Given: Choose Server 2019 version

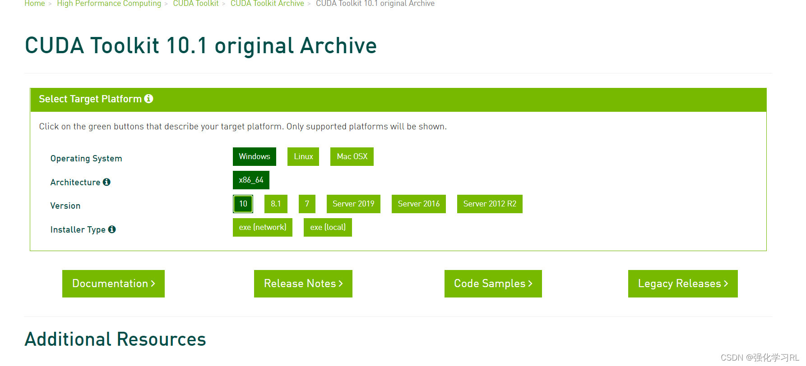Looking at the screenshot, I should point(353,204).
